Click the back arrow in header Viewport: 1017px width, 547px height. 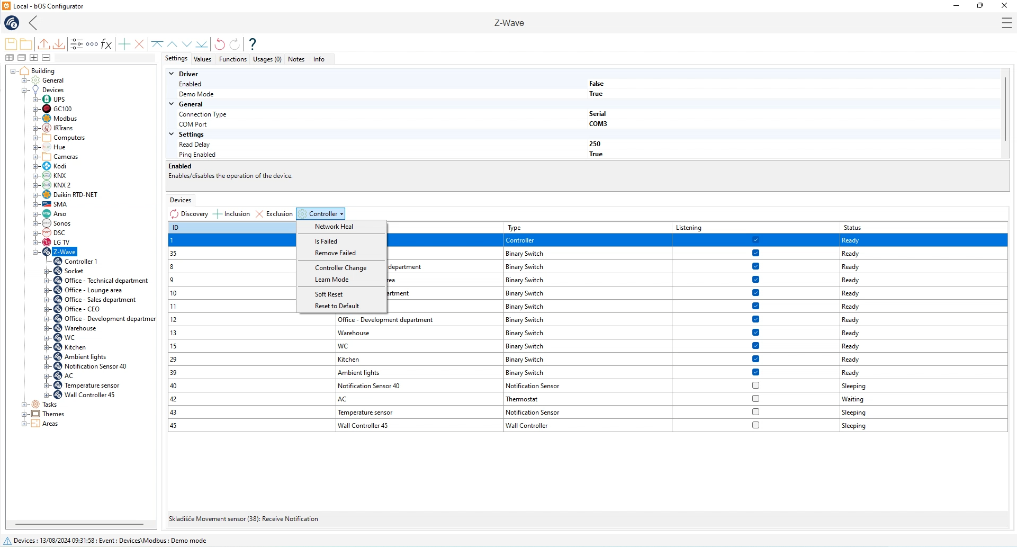click(x=33, y=23)
